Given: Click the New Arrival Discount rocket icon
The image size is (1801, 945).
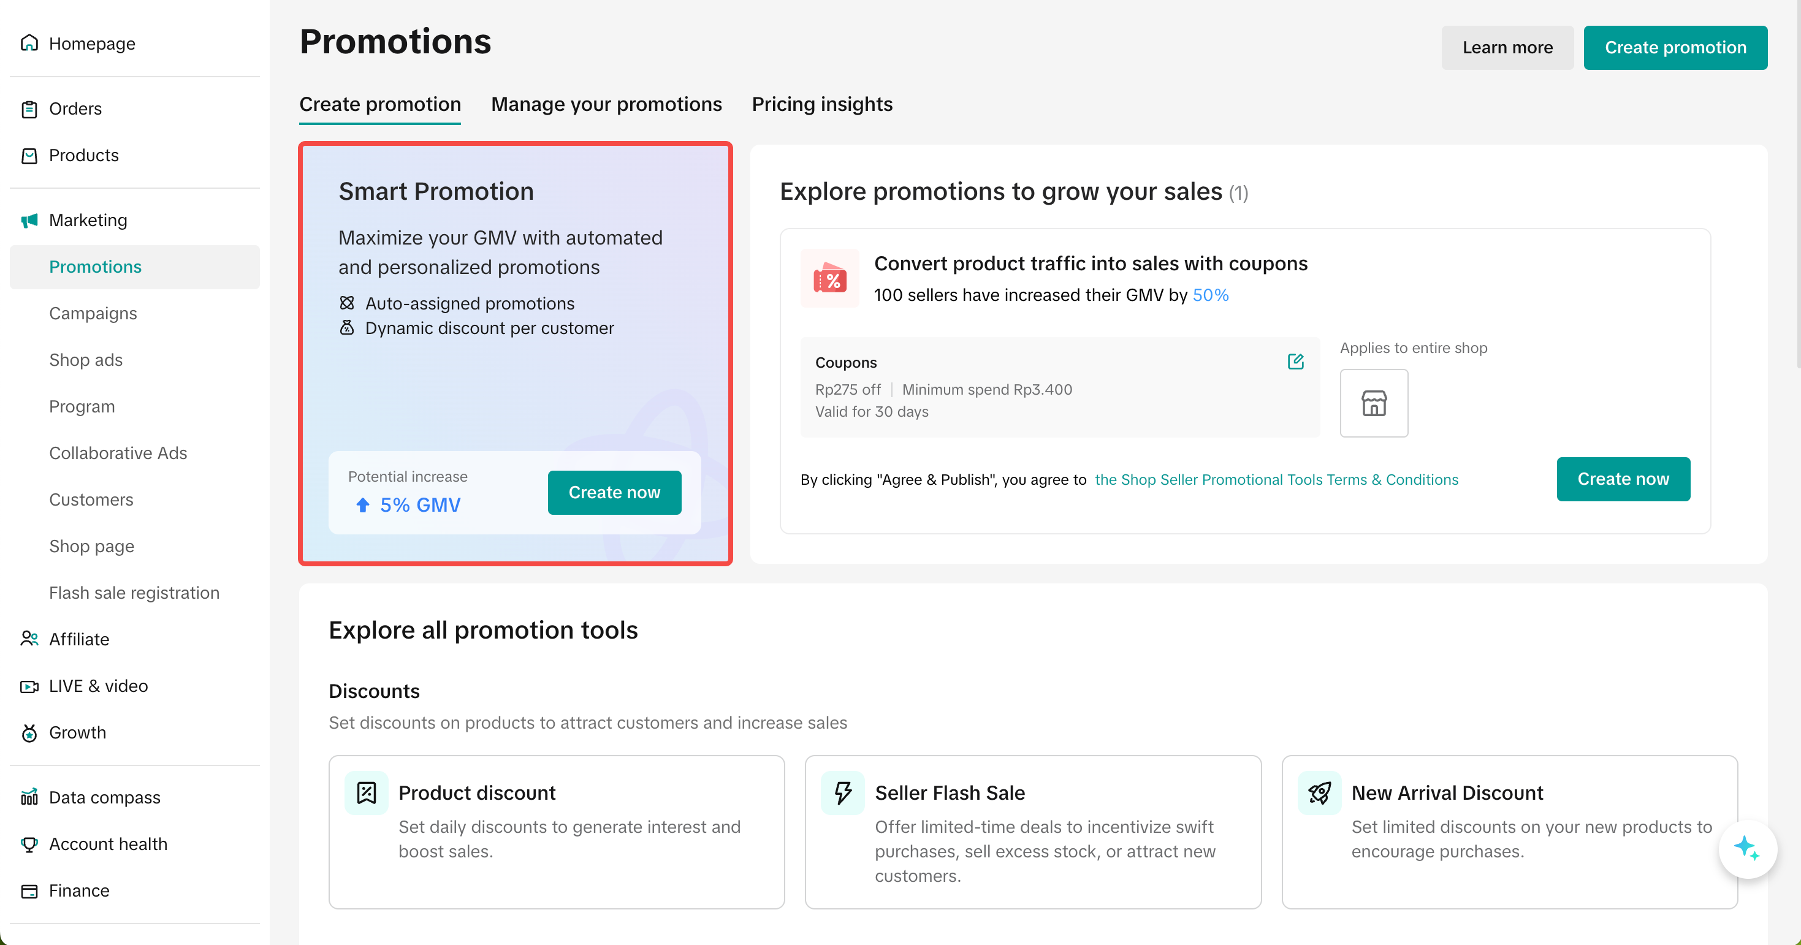Looking at the screenshot, I should tap(1319, 792).
